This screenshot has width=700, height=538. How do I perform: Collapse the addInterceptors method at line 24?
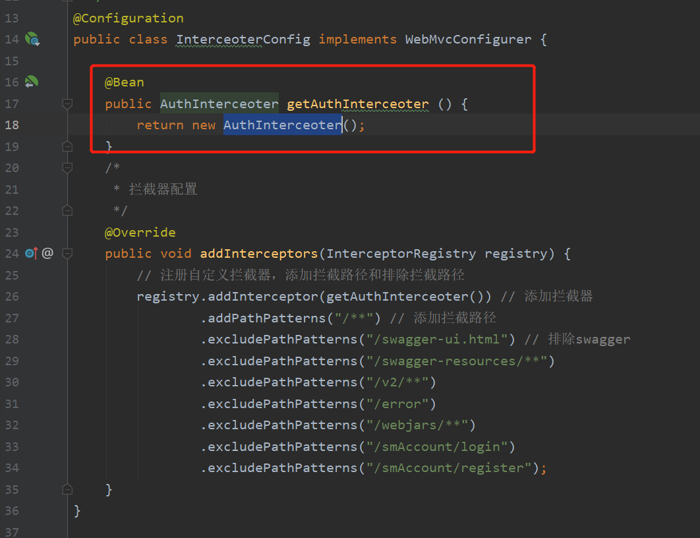[x=67, y=254]
